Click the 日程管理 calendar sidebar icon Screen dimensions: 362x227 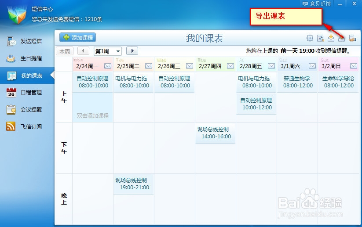tap(11, 92)
